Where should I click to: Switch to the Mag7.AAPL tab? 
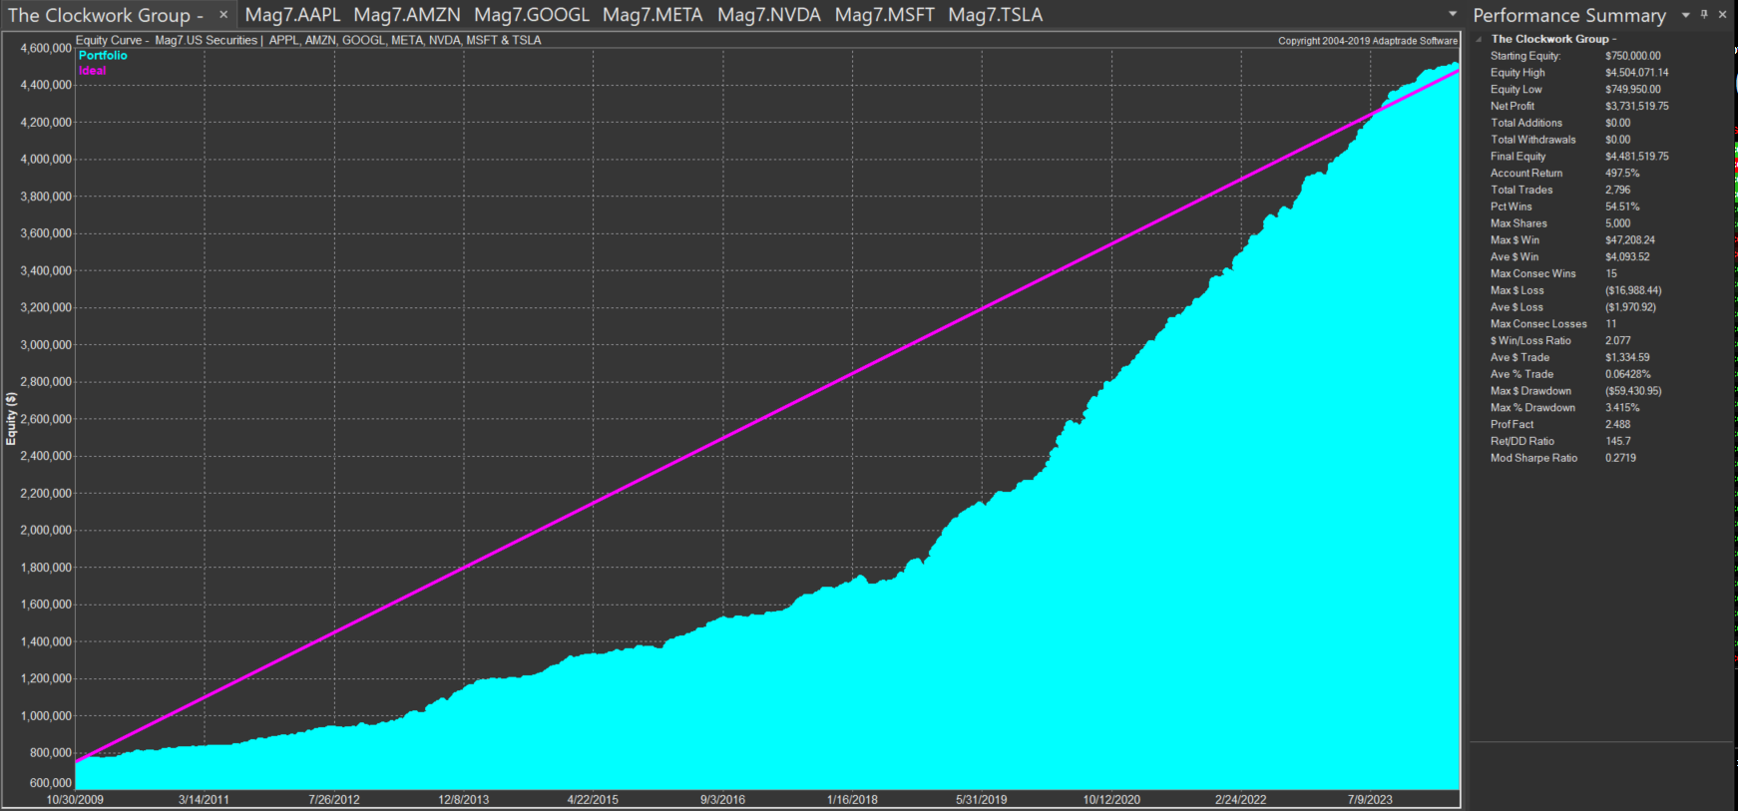[x=292, y=15]
